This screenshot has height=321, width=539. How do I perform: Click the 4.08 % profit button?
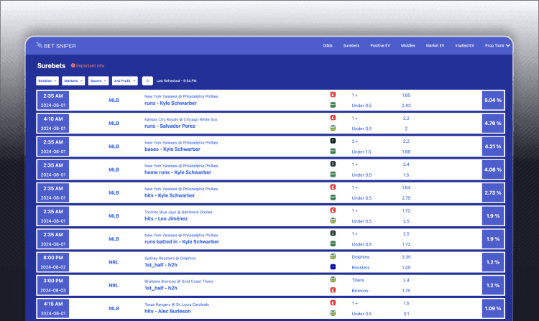(x=493, y=169)
